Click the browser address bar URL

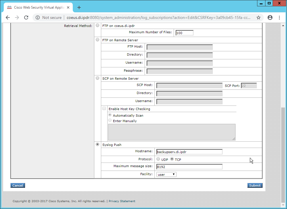click(x=158, y=17)
